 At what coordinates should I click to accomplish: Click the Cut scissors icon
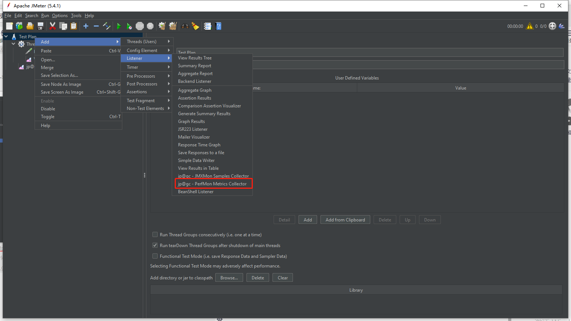click(52, 26)
